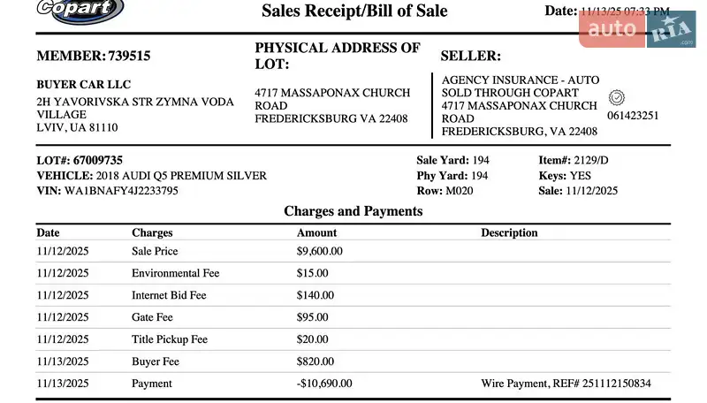Select the Sales Receipt/Bill of Sale title
This screenshot has width=707, height=403.
click(354, 11)
